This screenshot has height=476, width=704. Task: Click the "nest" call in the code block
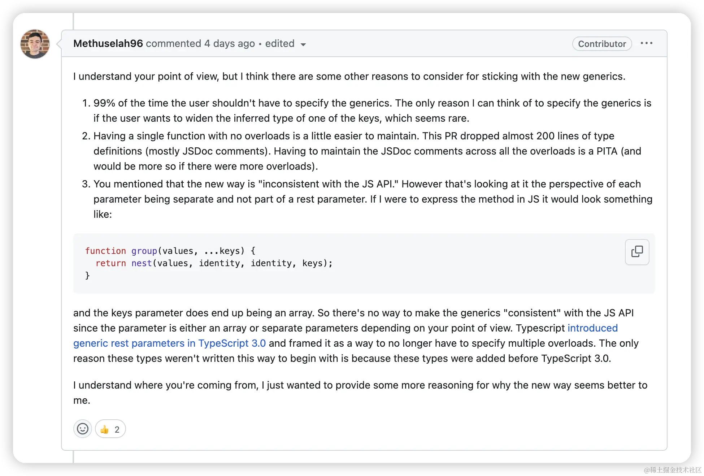(x=142, y=263)
